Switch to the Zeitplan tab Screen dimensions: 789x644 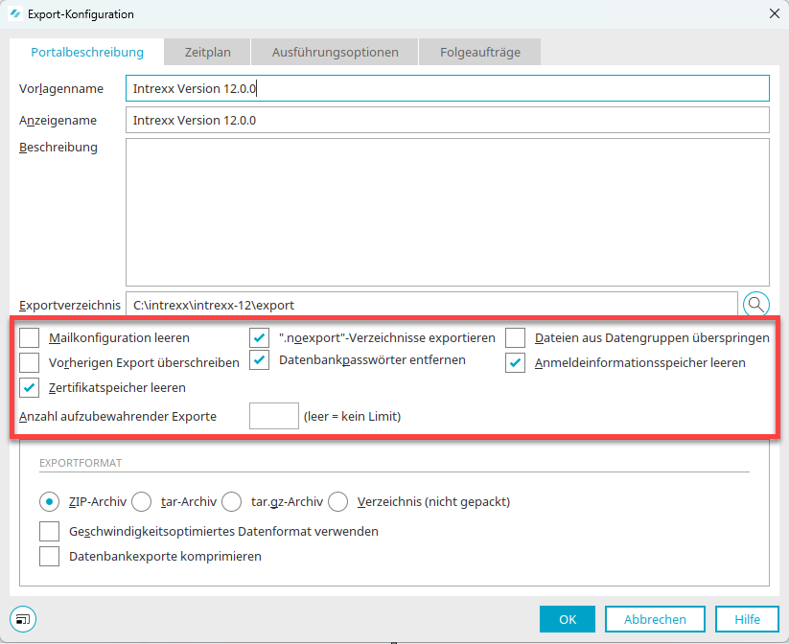206,52
